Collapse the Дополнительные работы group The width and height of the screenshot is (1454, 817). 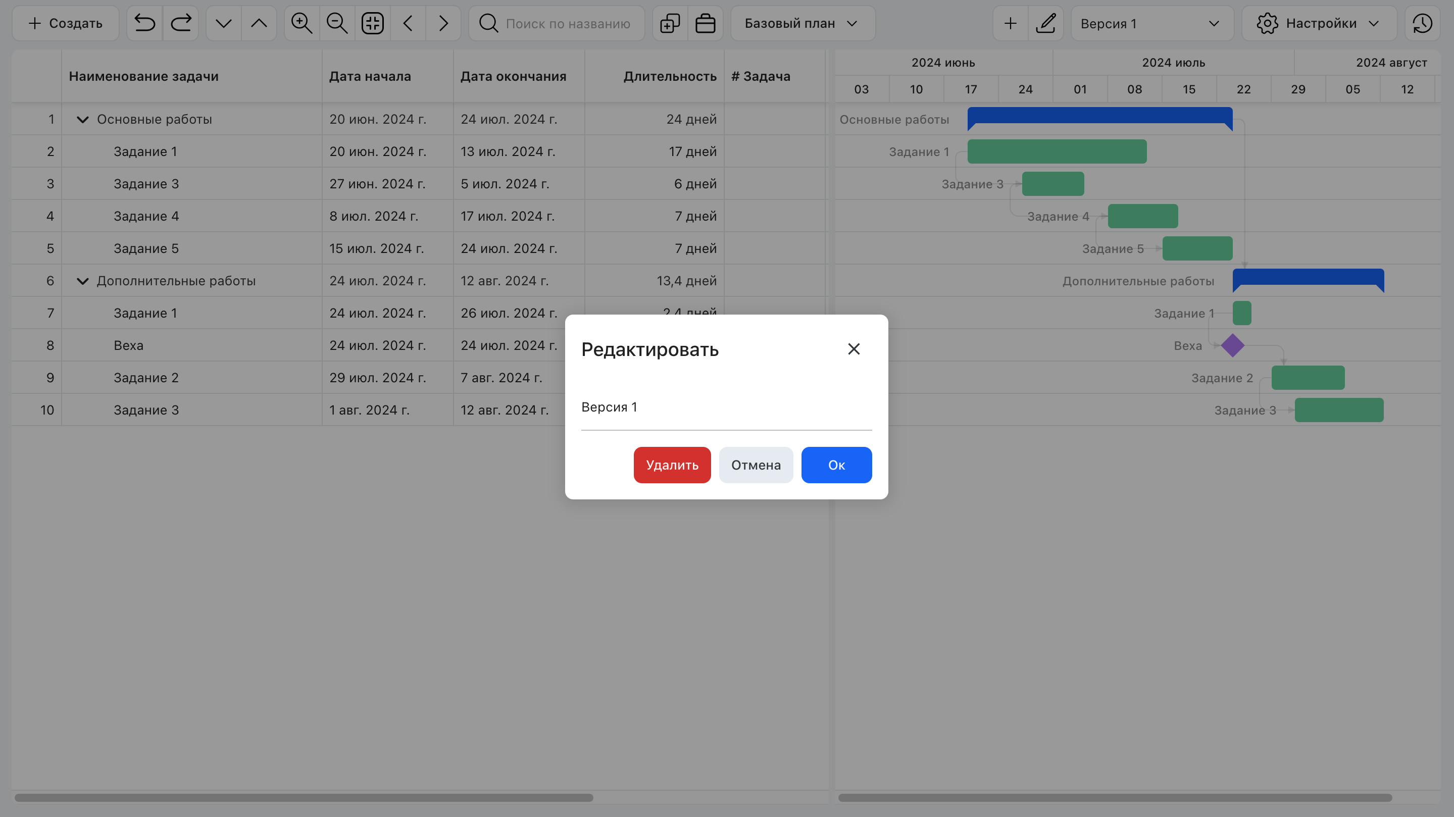(x=82, y=281)
